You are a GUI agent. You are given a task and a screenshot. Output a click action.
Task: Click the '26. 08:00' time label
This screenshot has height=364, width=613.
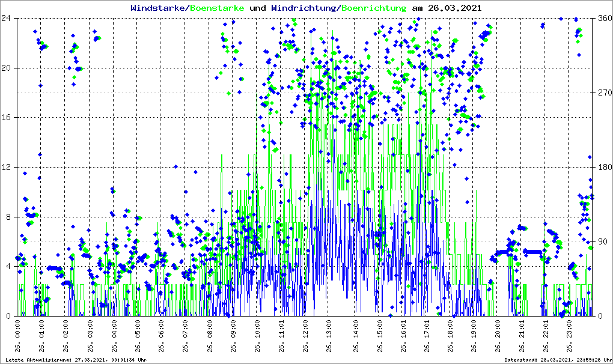[x=210, y=336]
